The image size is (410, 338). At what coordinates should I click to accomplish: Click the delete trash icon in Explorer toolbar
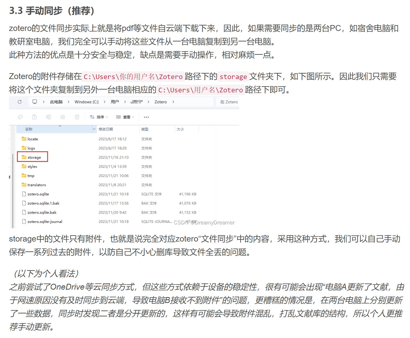click(x=77, y=117)
